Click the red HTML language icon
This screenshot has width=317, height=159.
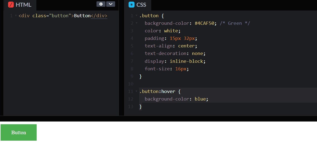(x=11, y=4)
